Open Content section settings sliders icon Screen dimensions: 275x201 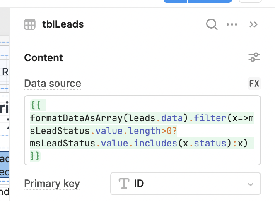click(x=254, y=57)
